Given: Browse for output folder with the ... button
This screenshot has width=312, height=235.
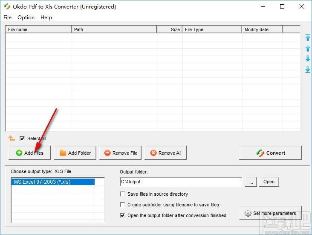Looking at the screenshot, I should pyautogui.click(x=251, y=182).
